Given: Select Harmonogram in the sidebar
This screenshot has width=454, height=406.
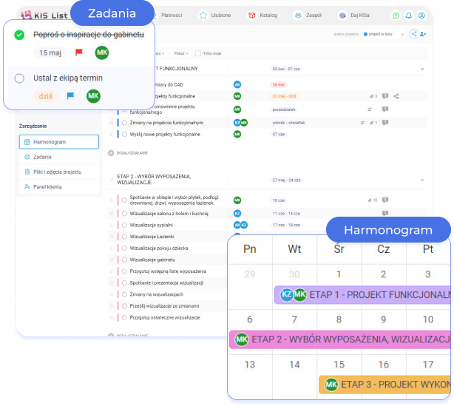Looking at the screenshot, I should 59,142.
